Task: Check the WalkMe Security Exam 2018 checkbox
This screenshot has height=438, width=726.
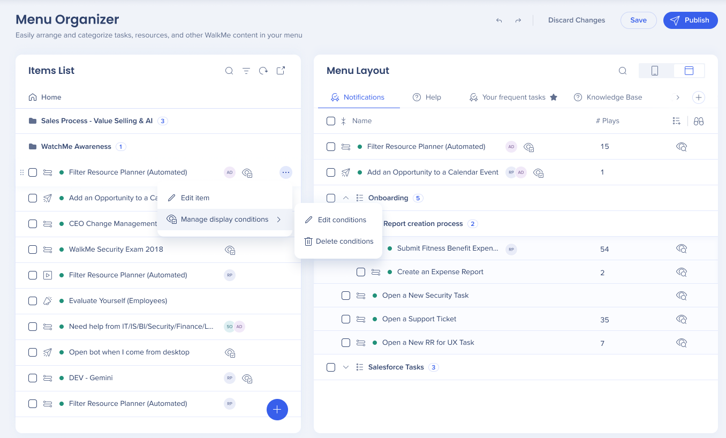Action: (x=33, y=250)
